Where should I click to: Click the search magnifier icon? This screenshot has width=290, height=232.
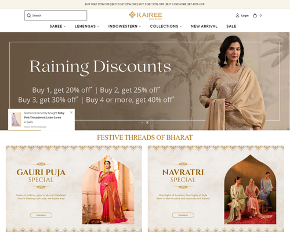pyautogui.click(x=29, y=16)
